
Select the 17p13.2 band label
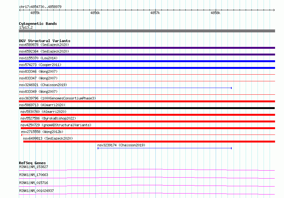tap(26, 27)
